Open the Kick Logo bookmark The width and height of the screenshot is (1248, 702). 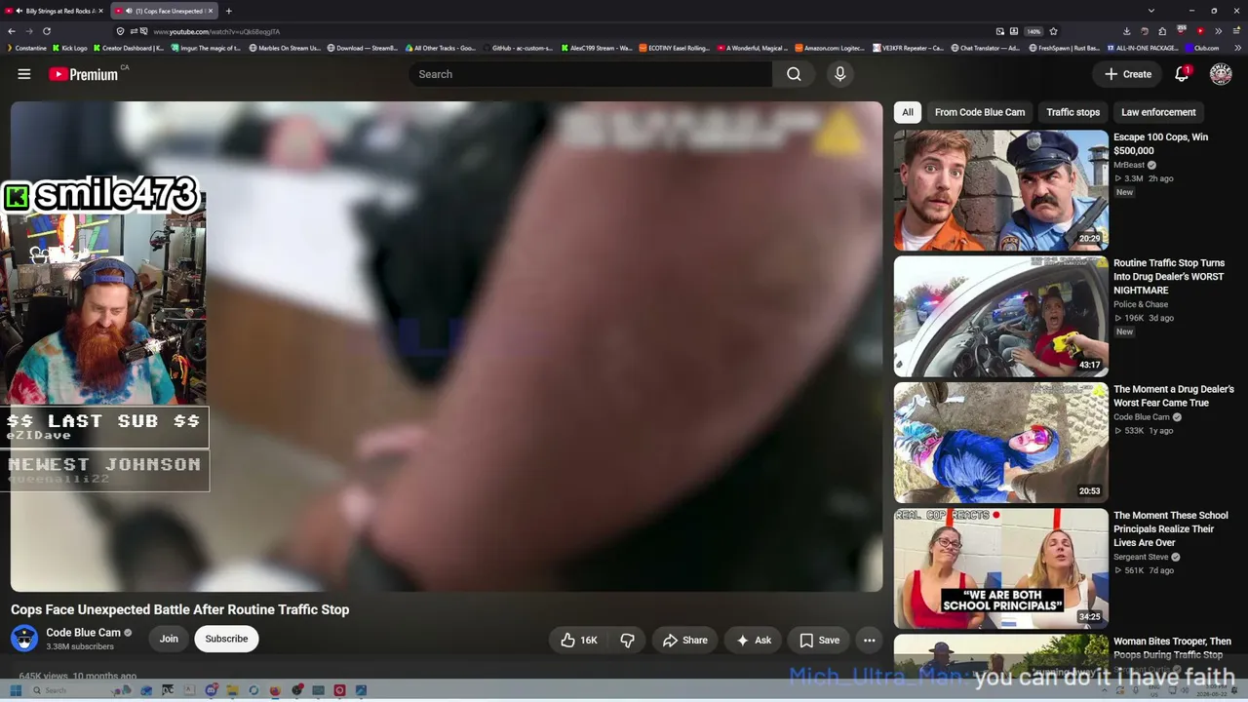(70, 48)
